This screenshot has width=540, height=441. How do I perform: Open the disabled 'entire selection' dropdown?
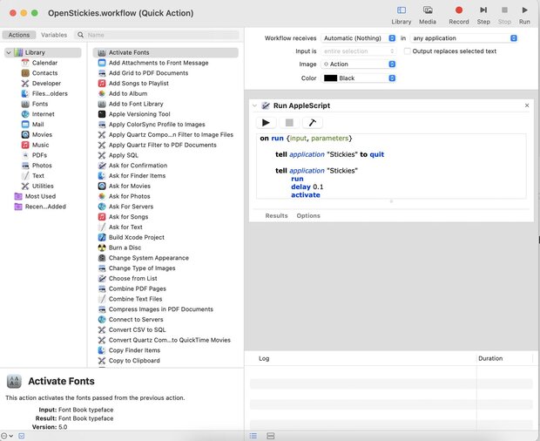[358, 51]
